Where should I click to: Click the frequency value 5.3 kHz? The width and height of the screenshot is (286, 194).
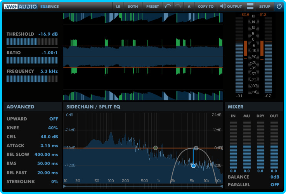click(49, 71)
